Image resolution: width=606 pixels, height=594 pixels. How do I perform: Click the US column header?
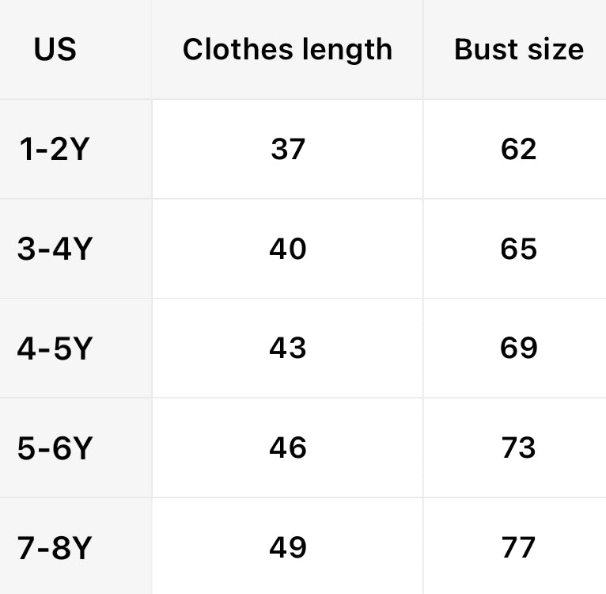pyautogui.click(x=55, y=49)
